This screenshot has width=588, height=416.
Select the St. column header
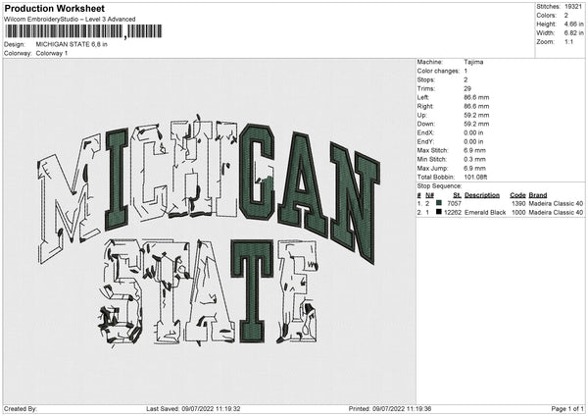(457, 195)
